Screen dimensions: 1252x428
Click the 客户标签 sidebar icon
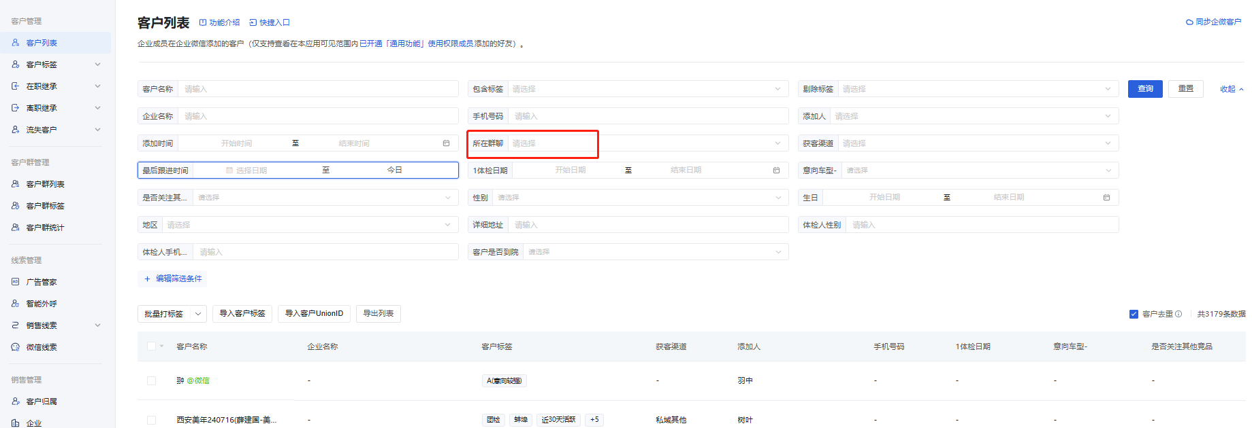click(x=16, y=65)
